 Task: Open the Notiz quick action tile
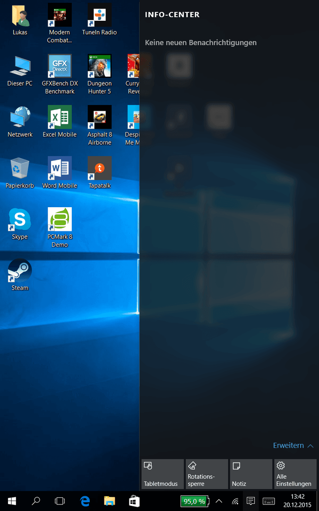[x=251, y=474]
